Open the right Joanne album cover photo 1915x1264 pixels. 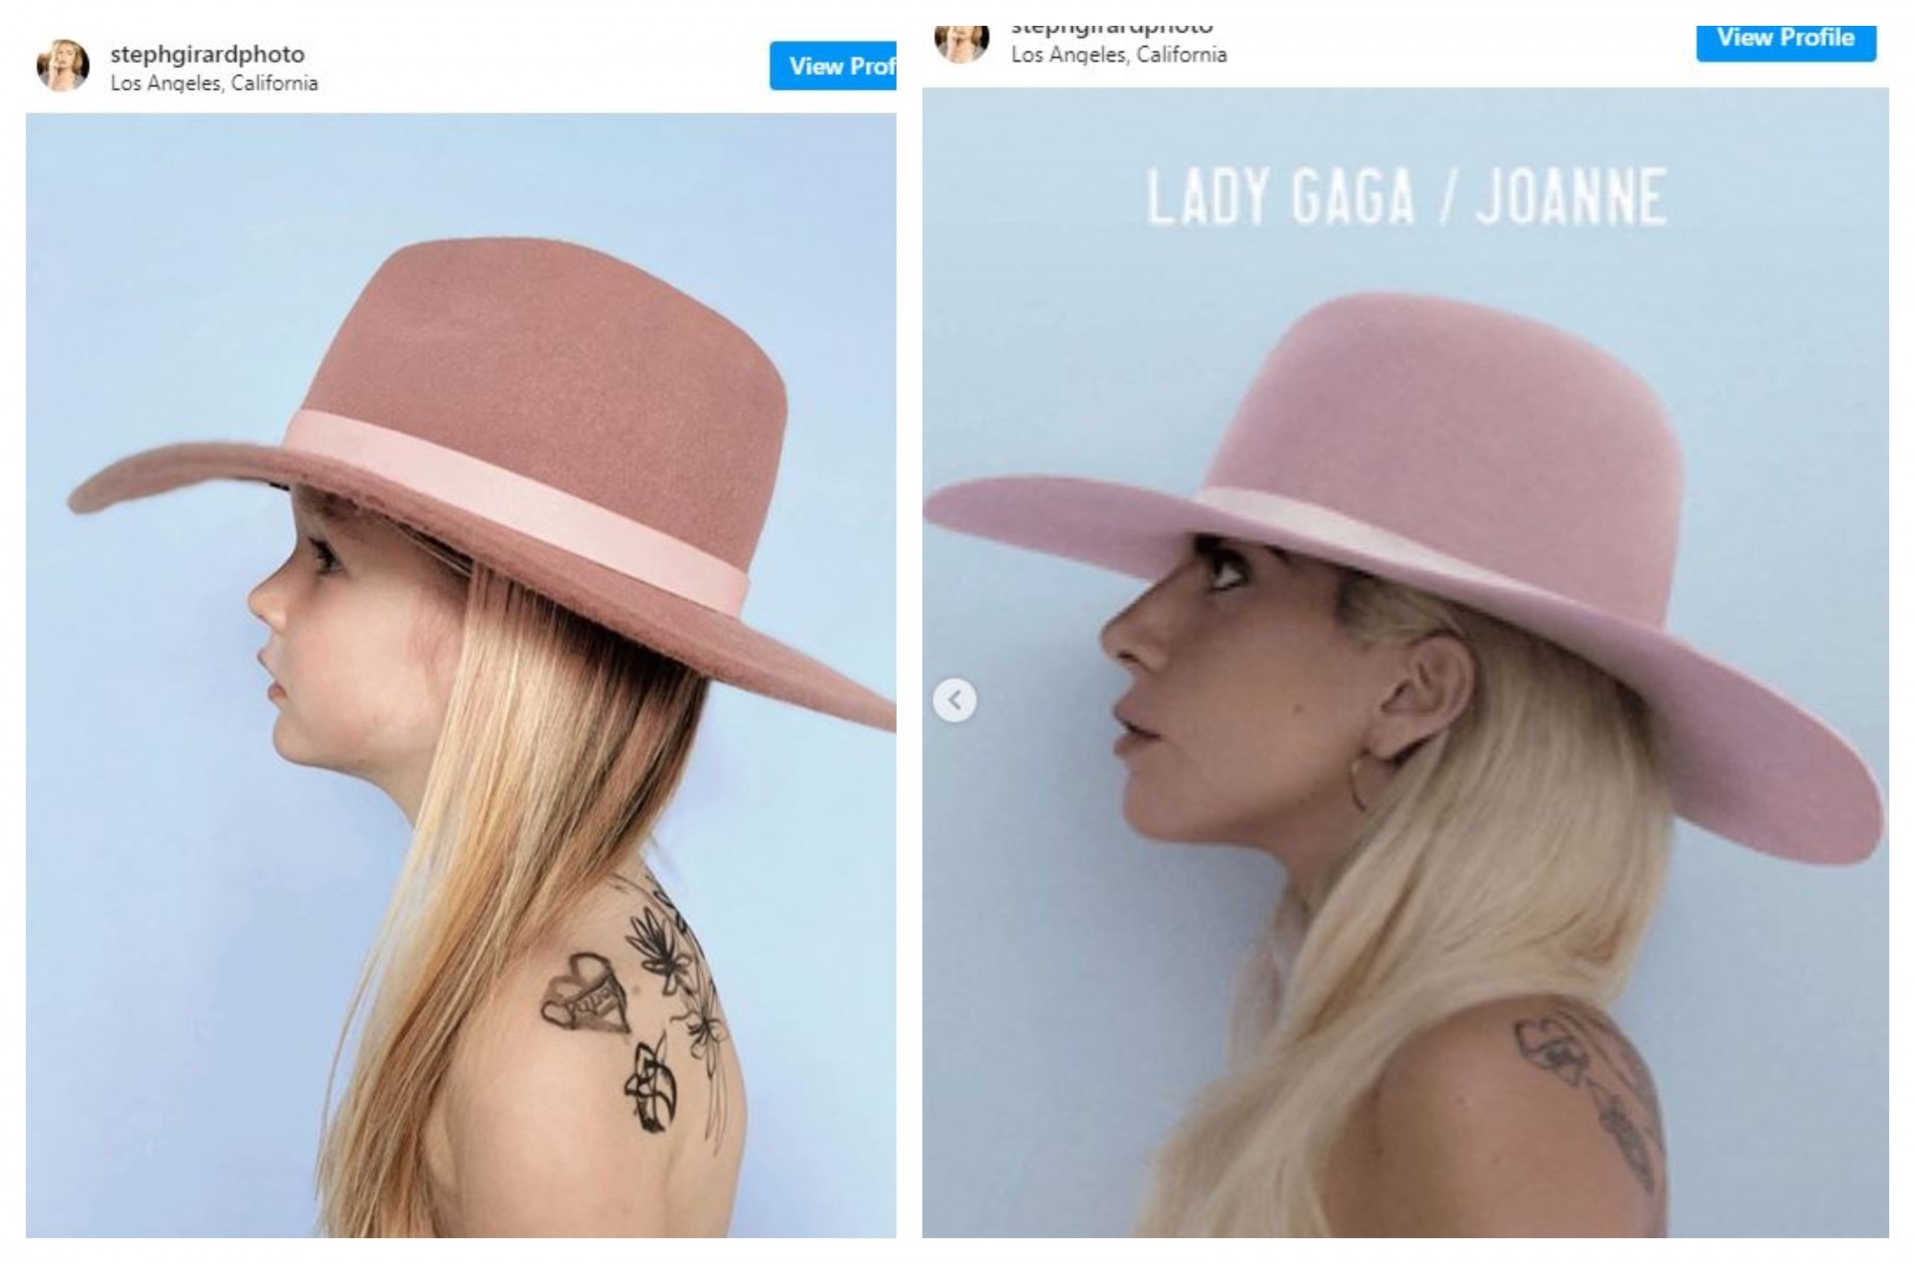coord(1405,662)
